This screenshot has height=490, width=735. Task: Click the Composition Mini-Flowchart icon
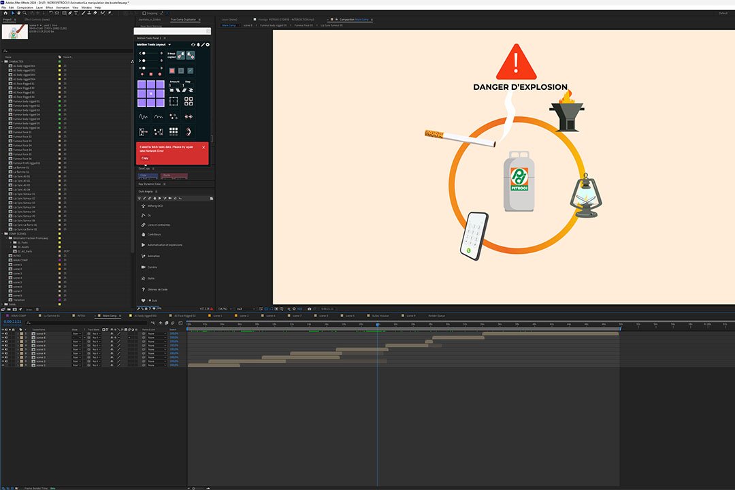click(x=153, y=323)
